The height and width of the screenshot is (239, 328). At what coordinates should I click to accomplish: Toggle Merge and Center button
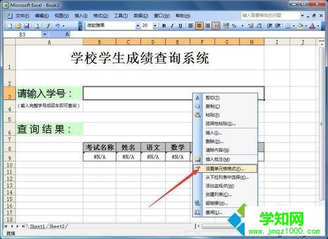point(216,26)
